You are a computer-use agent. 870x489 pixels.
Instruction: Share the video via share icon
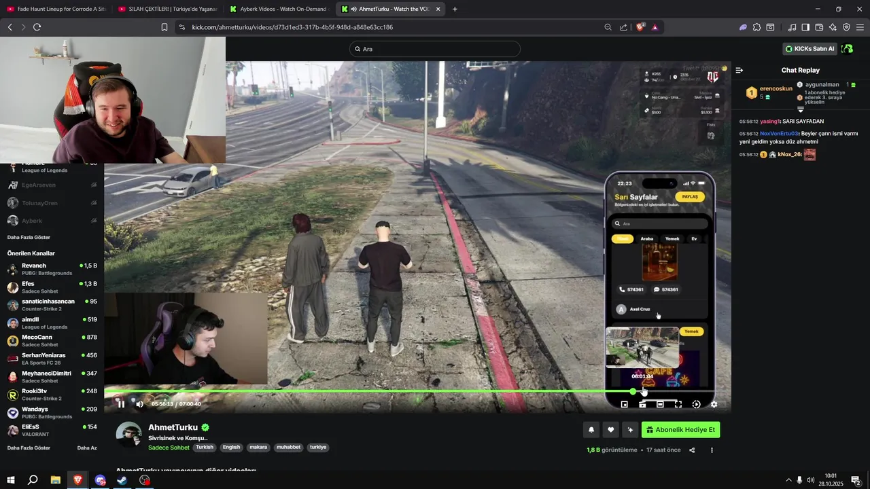tap(692, 450)
